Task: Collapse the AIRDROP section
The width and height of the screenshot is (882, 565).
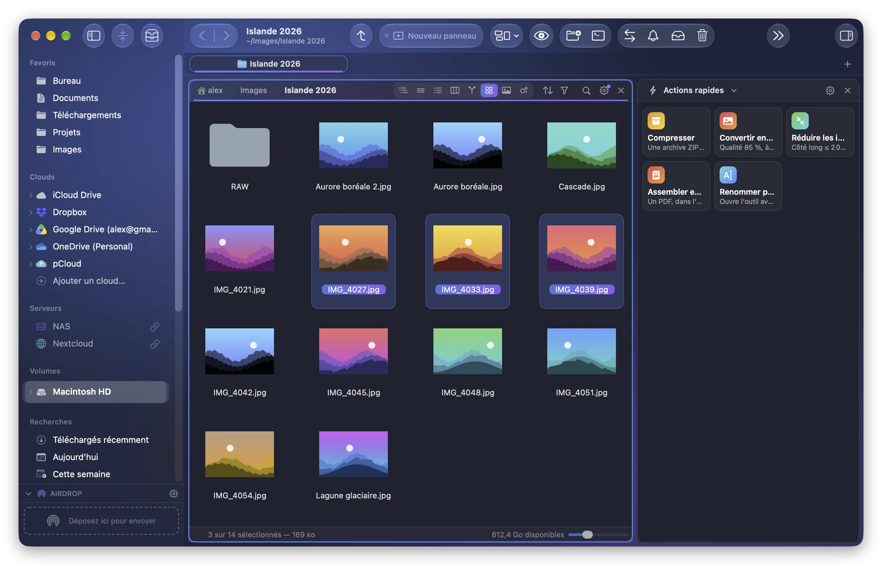Action: (29, 494)
